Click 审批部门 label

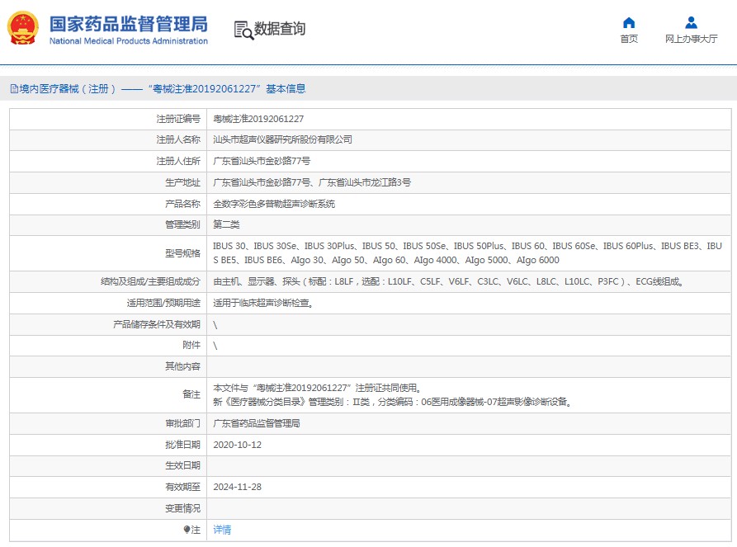(182, 423)
